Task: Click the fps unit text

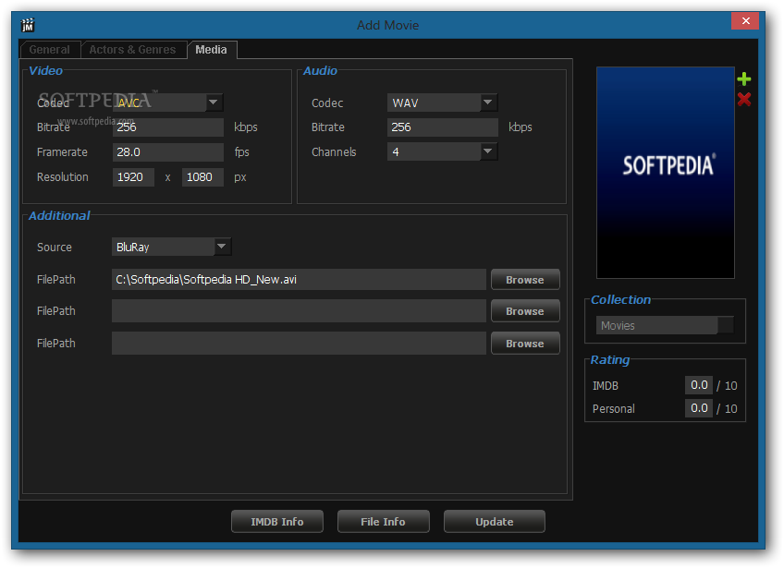Action: (241, 151)
